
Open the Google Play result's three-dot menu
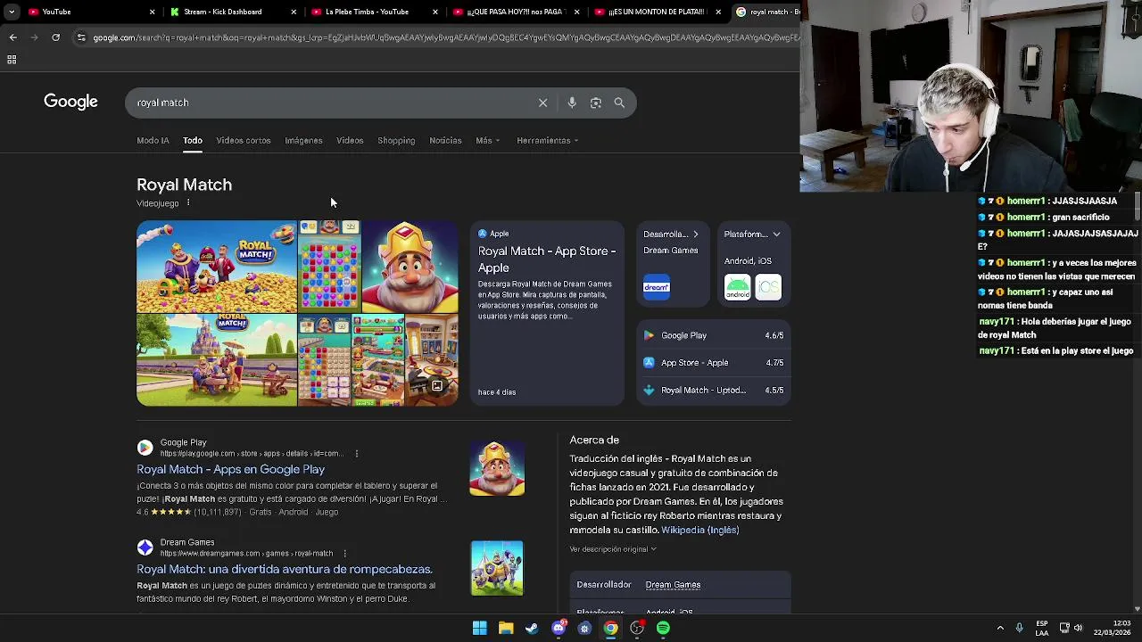[x=356, y=454]
